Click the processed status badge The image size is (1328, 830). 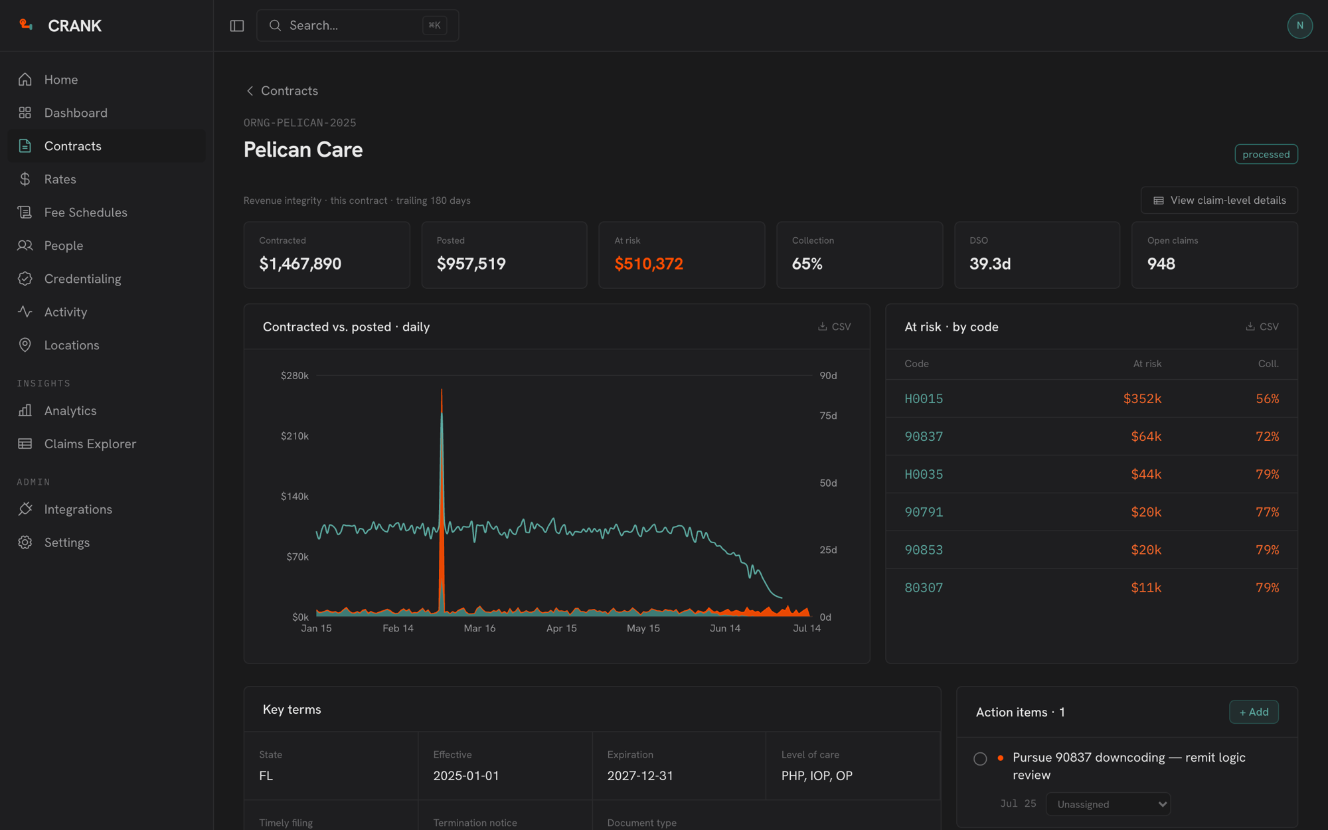[x=1266, y=154]
